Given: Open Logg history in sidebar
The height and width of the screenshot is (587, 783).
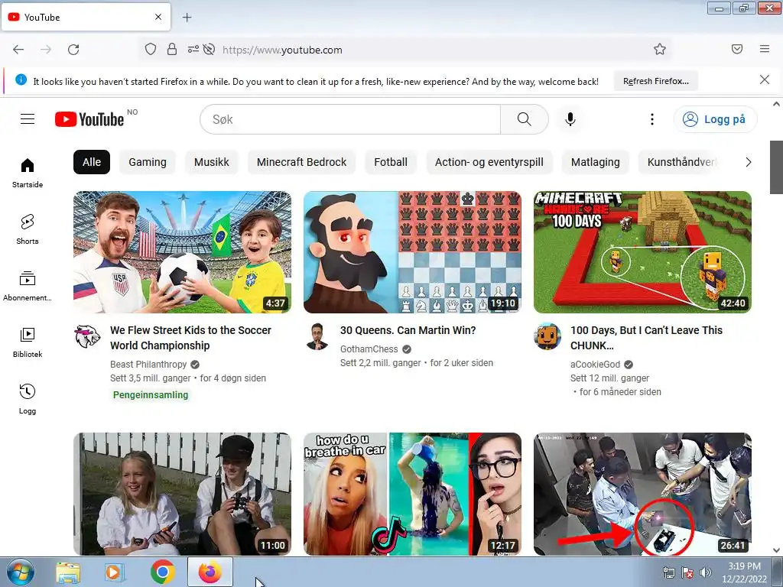Looking at the screenshot, I should [x=28, y=399].
